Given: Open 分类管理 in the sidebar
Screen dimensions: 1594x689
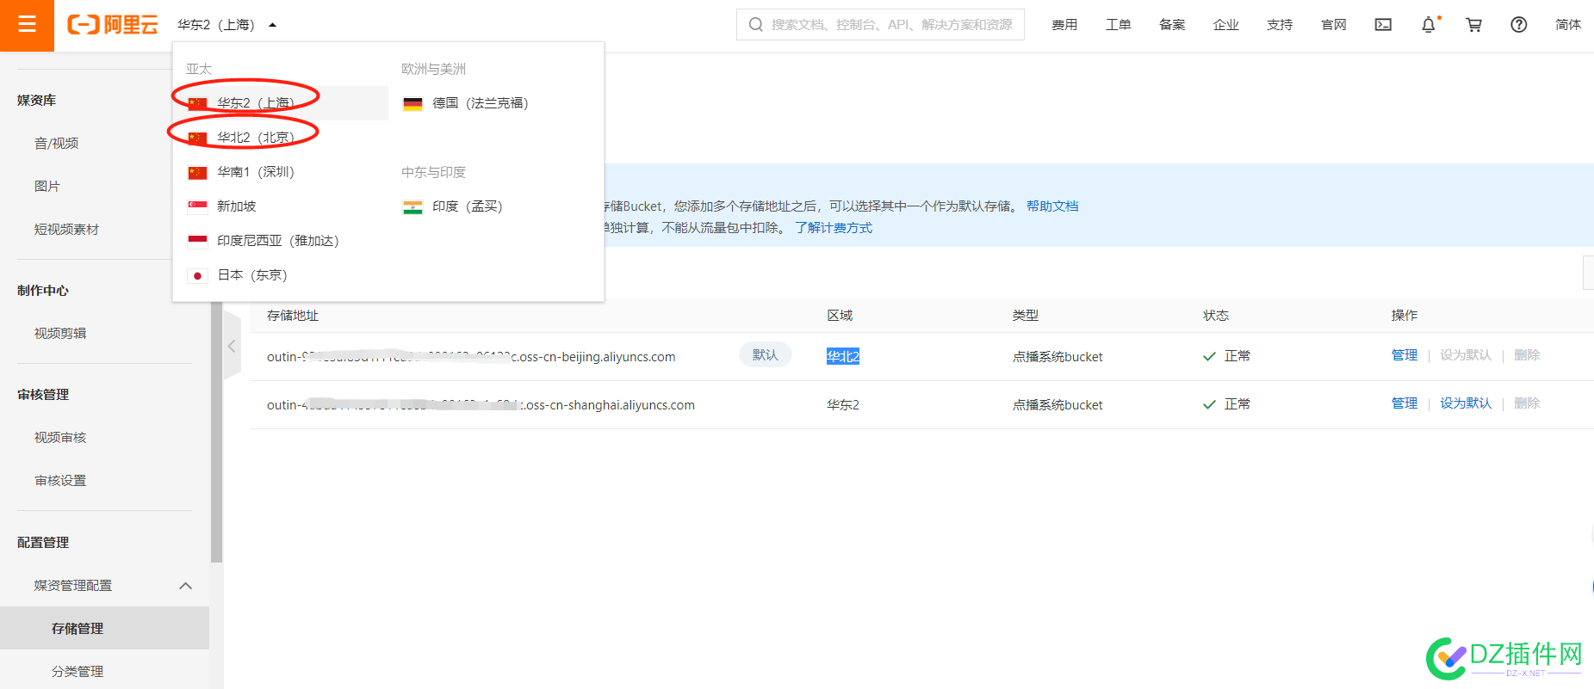Looking at the screenshot, I should point(78,672).
